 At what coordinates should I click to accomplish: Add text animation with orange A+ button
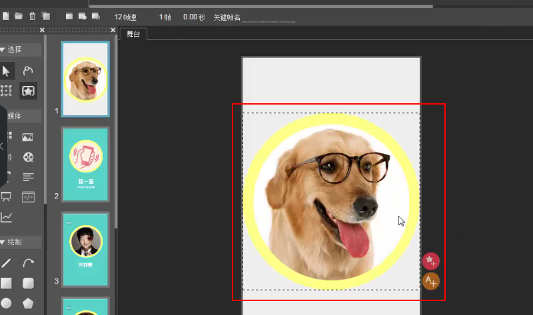pos(430,281)
